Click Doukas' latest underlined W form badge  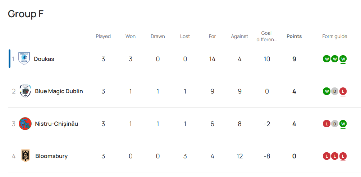[x=343, y=59]
